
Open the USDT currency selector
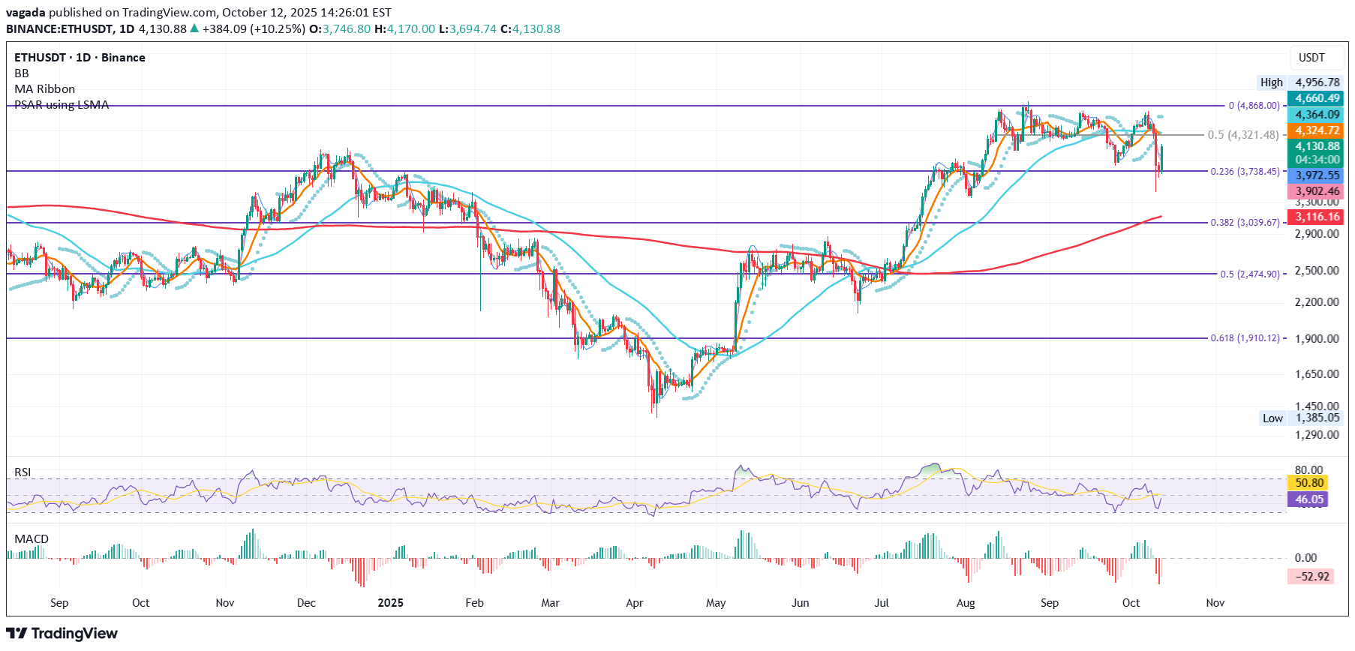1311,58
